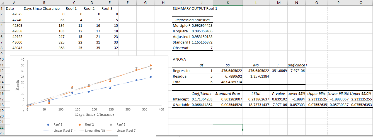Click Total SS value 483.4285714
373x137 pixels.
click(x=228, y=82)
